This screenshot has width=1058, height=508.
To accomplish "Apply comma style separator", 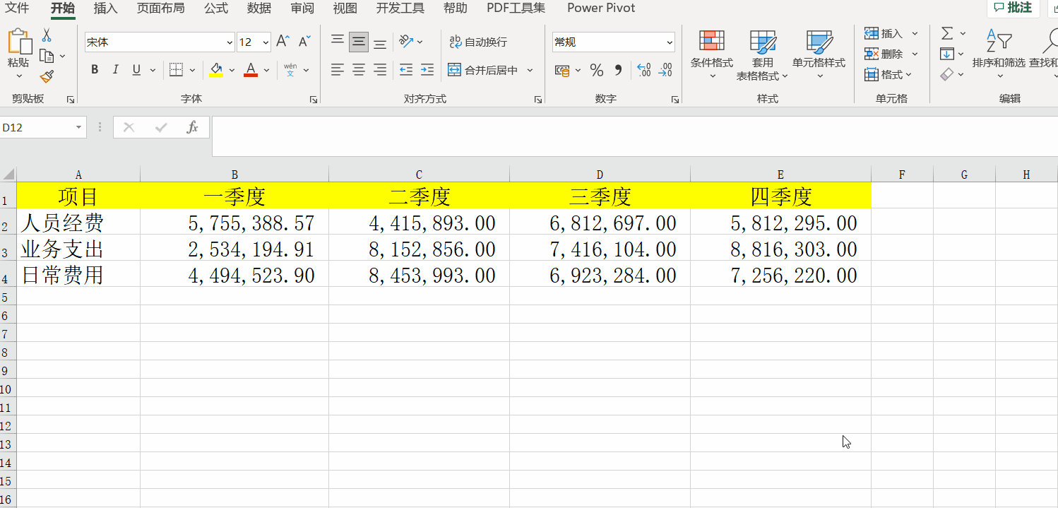I will click(x=619, y=70).
